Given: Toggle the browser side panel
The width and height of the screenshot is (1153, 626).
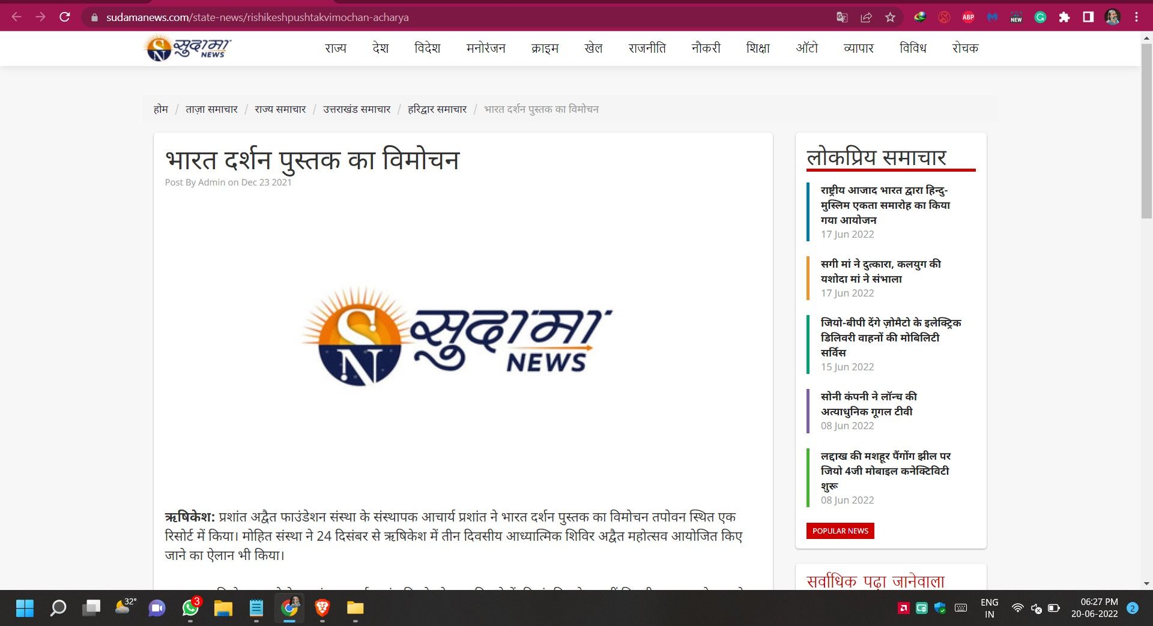Looking at the screenshot, I should tap(1088, 17).
